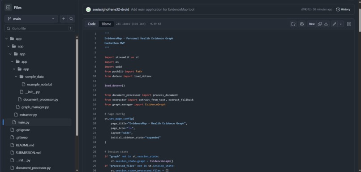Click the '# Page config' comment
The image size is (361, 172).
click(x=115, y=114)
